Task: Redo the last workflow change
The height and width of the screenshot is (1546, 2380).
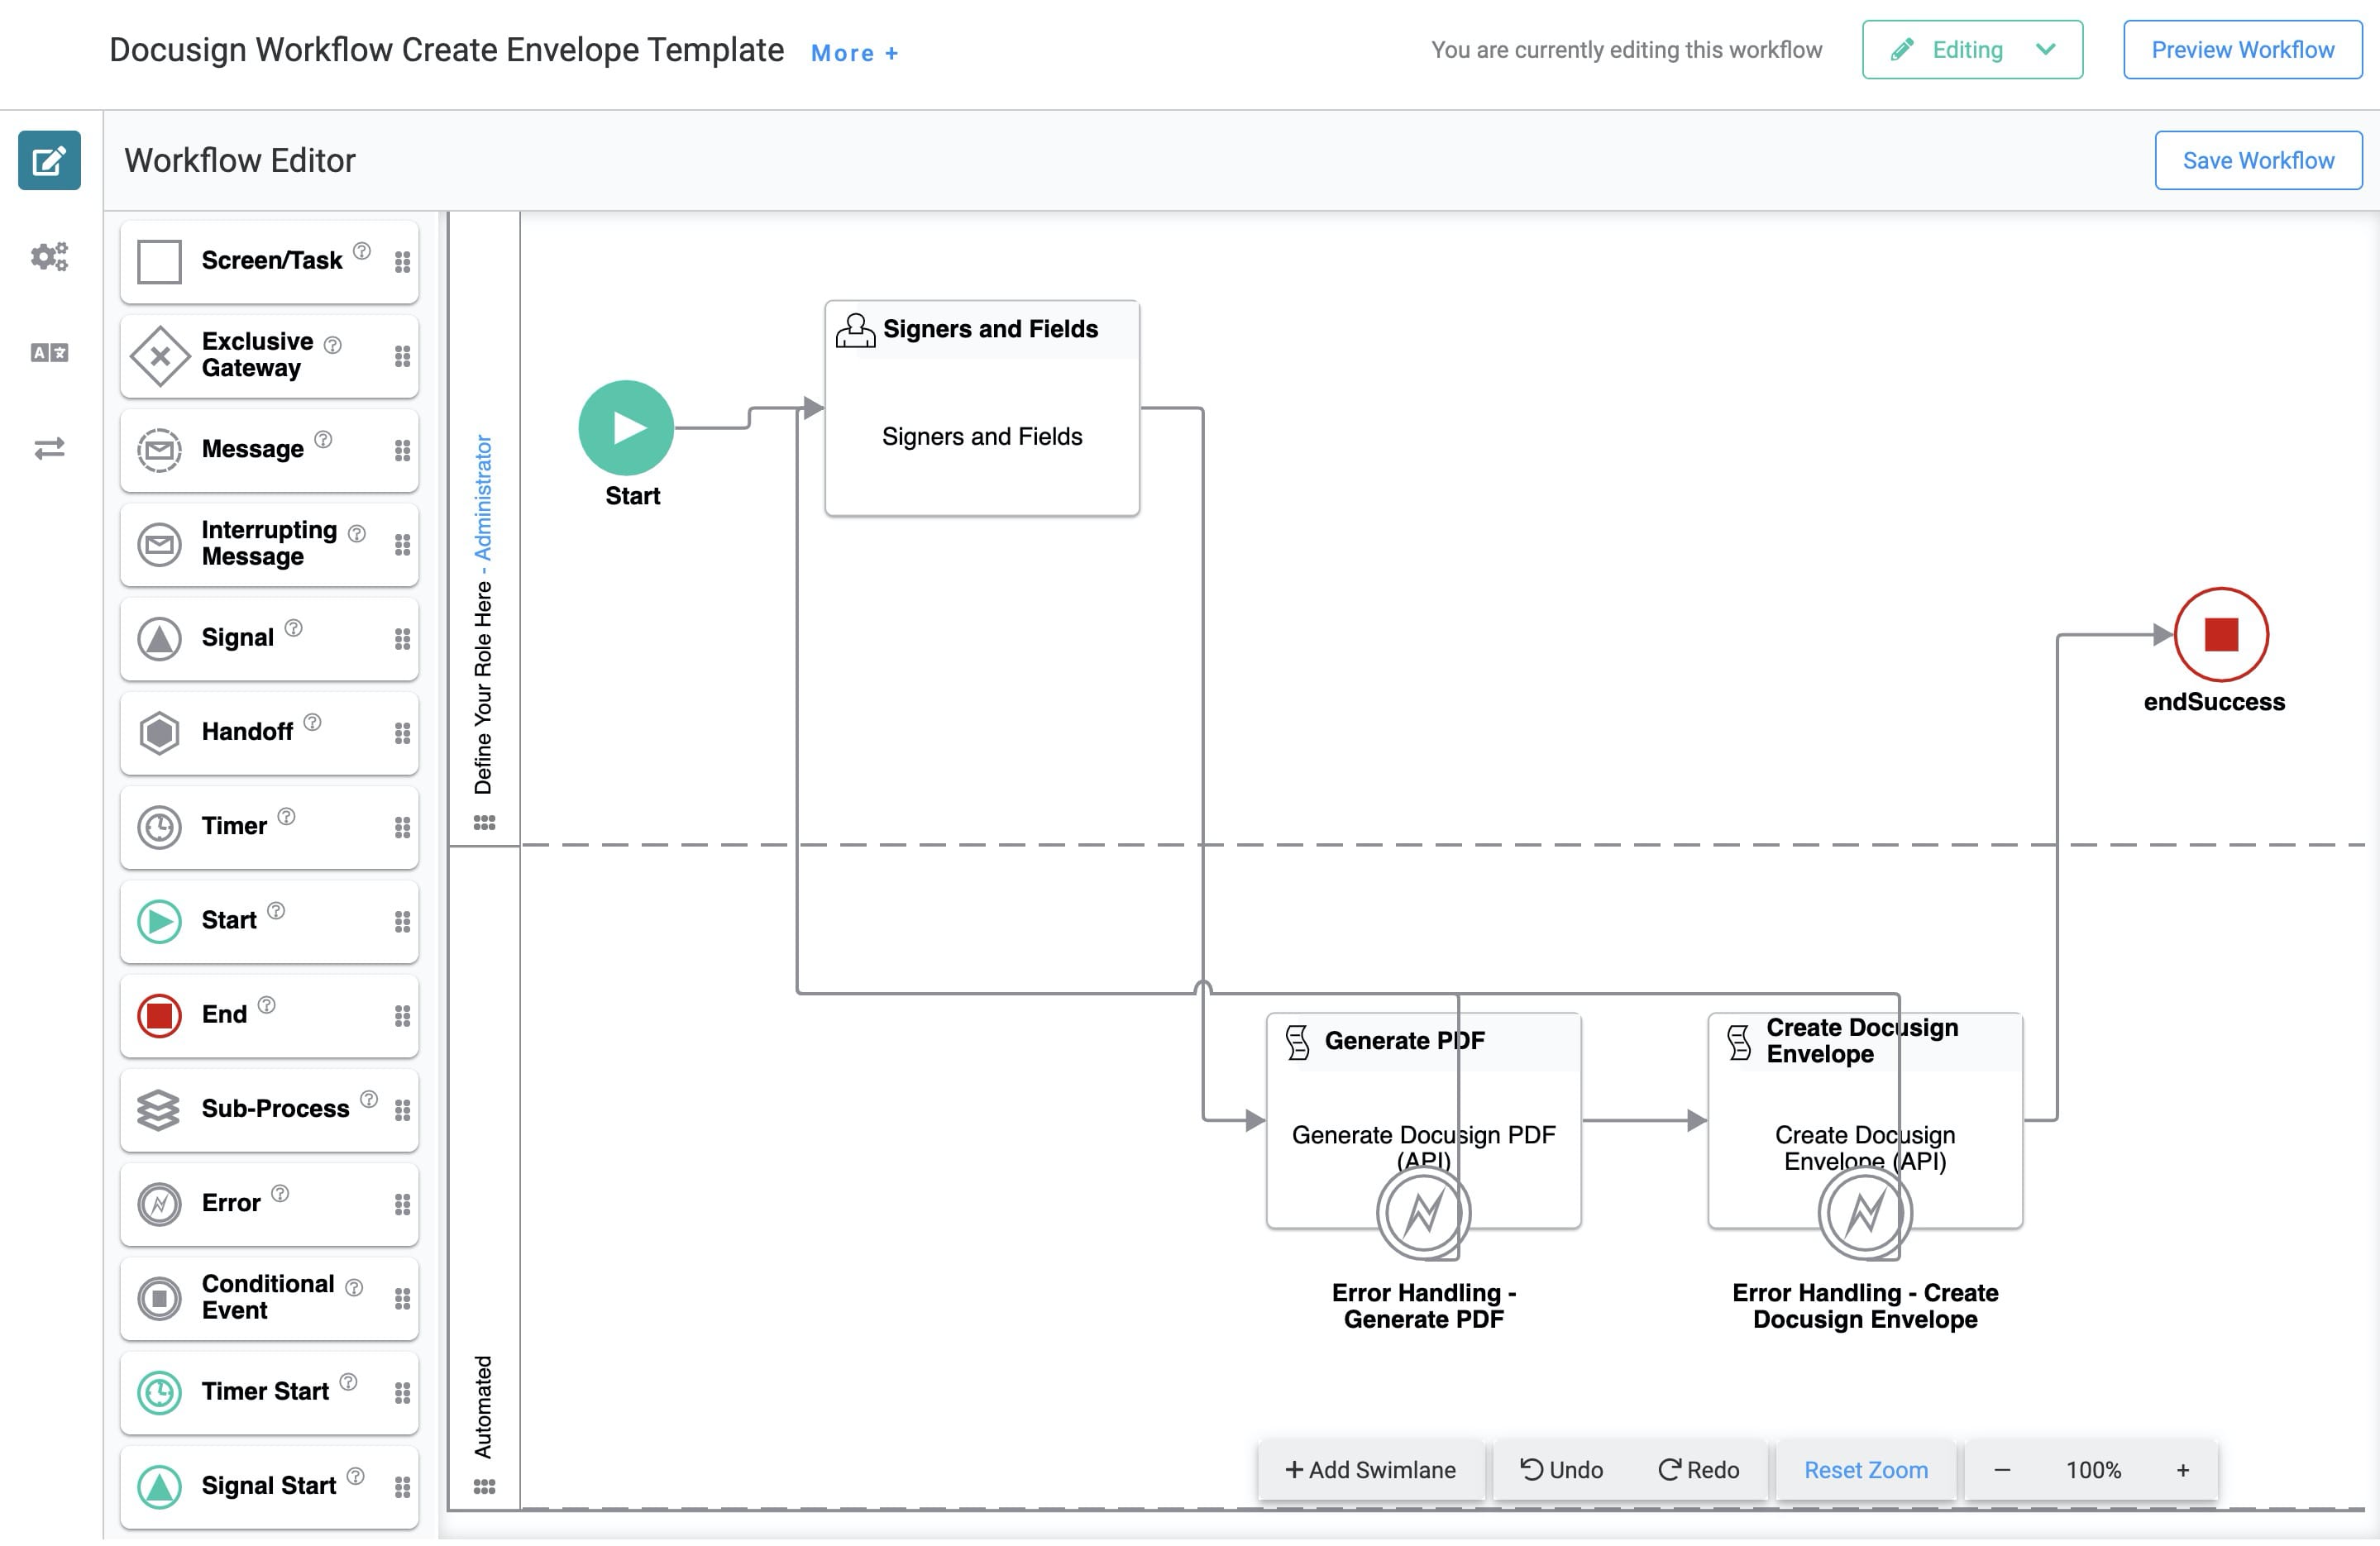Action: (1698, 1470)
